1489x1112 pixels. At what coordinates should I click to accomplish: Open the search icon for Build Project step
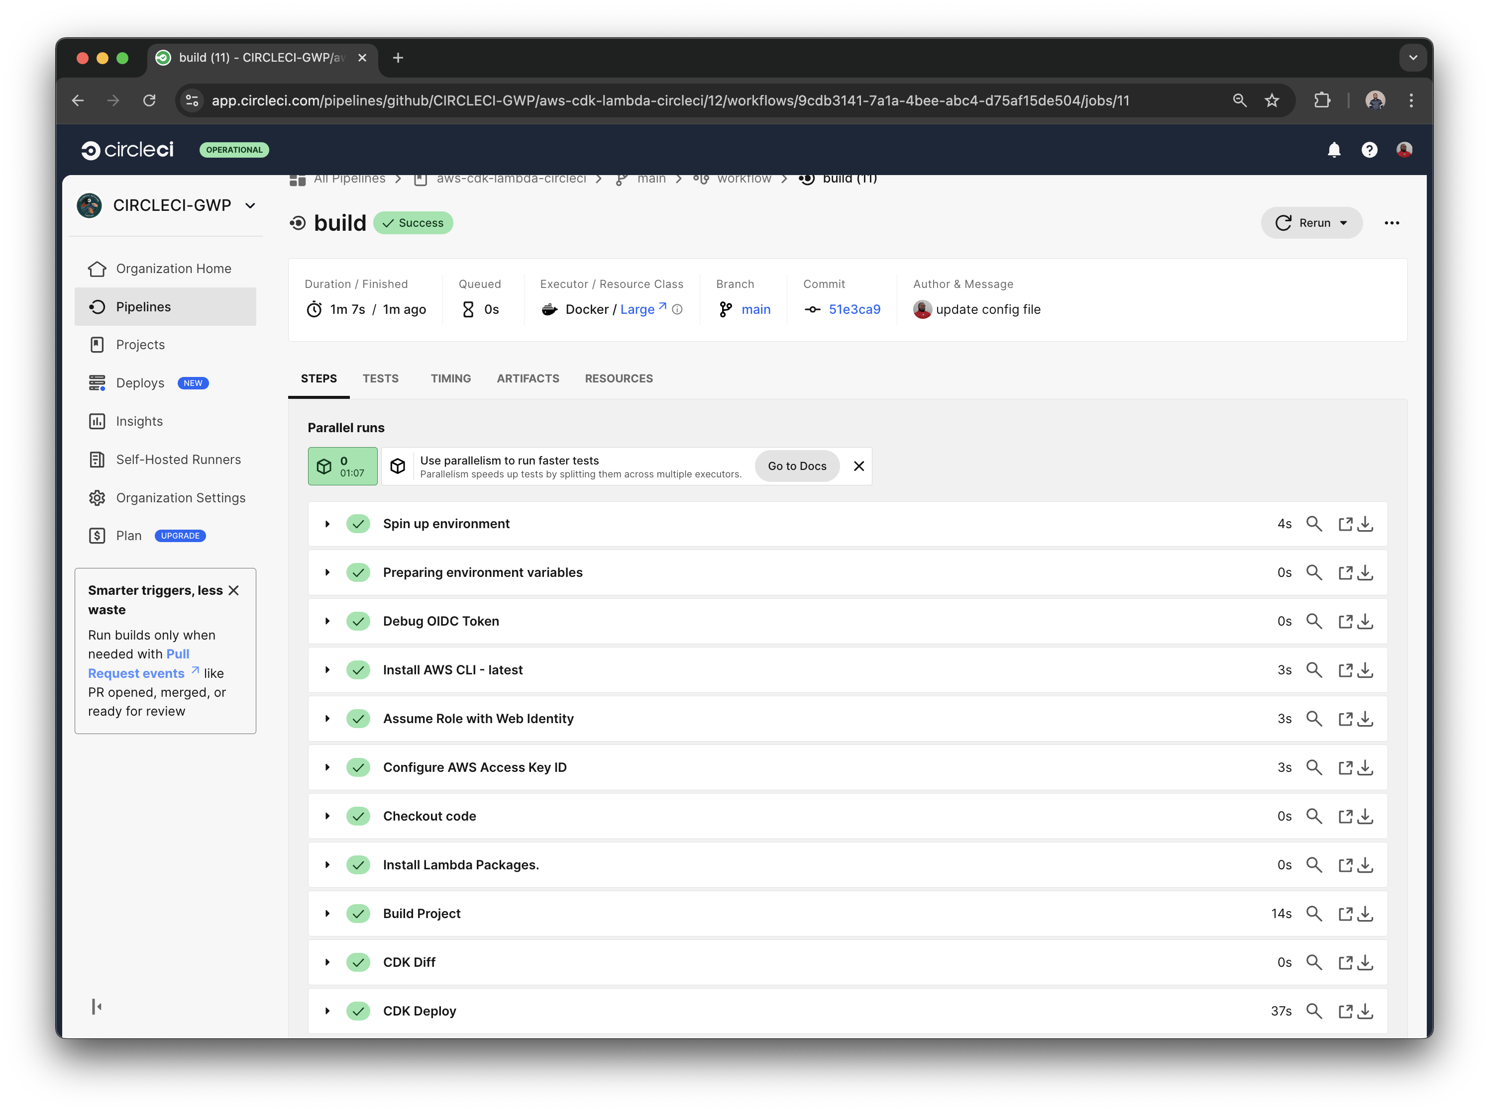point(1314,914)
